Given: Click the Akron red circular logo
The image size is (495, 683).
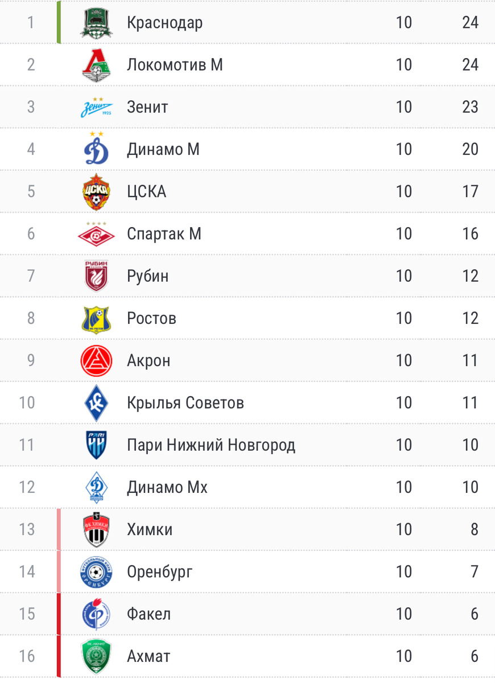Looking at the screenshot, I should tap(96, 360).
